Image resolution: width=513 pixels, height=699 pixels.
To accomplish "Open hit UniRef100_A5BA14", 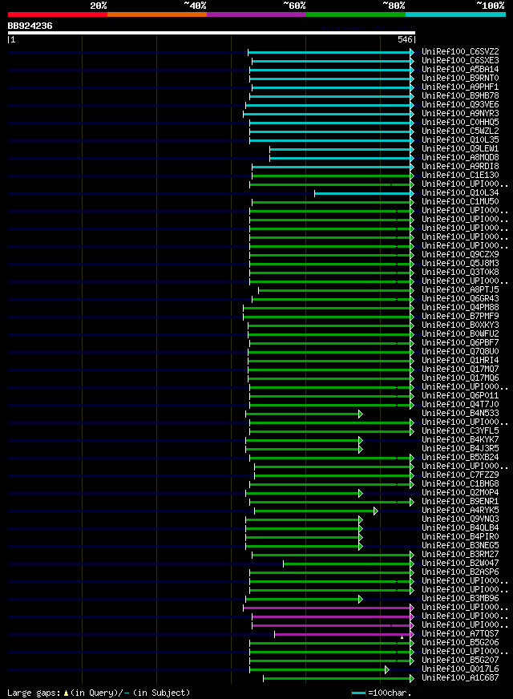I will pyautogui.click(x=460, y=70).
